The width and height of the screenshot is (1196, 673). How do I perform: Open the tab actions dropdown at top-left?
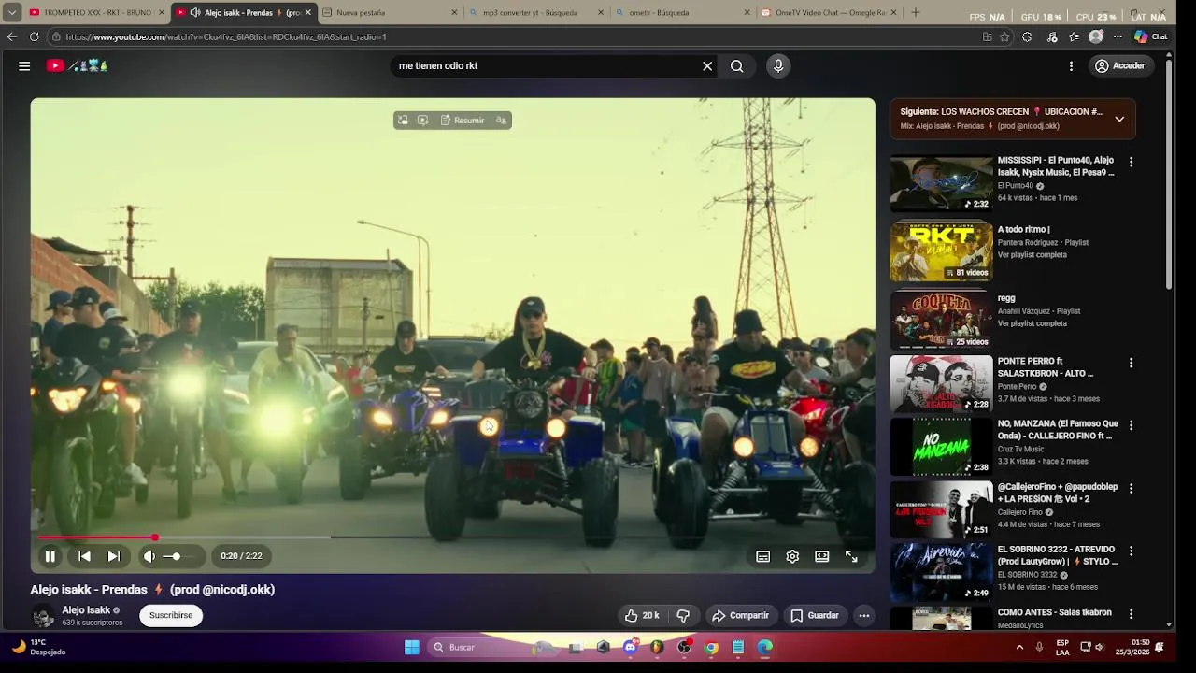pos(12,12)
